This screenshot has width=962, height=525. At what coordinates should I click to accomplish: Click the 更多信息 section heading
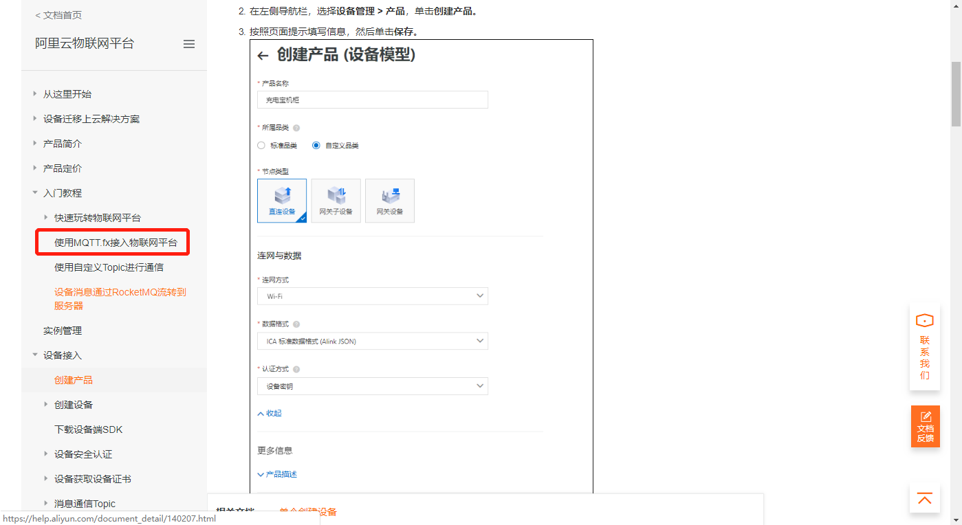pos(274,451)
